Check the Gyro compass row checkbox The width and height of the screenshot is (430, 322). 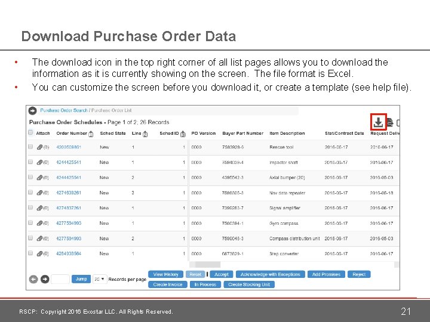tap(30, 222)
